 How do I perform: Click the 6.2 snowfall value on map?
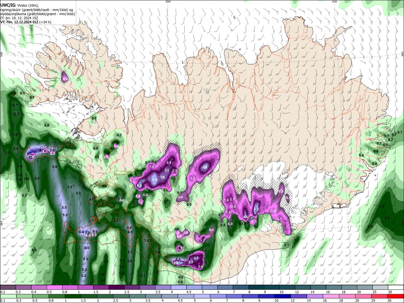[257, 209]
